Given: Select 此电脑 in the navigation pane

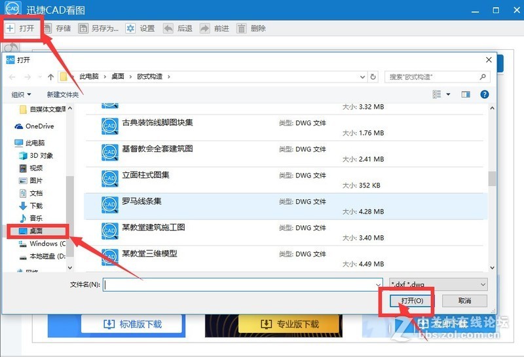Looking at the screenshot, I should (29, 143).
